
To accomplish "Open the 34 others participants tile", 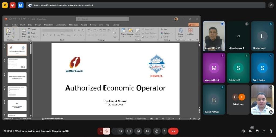I will (x=238, y=100).
